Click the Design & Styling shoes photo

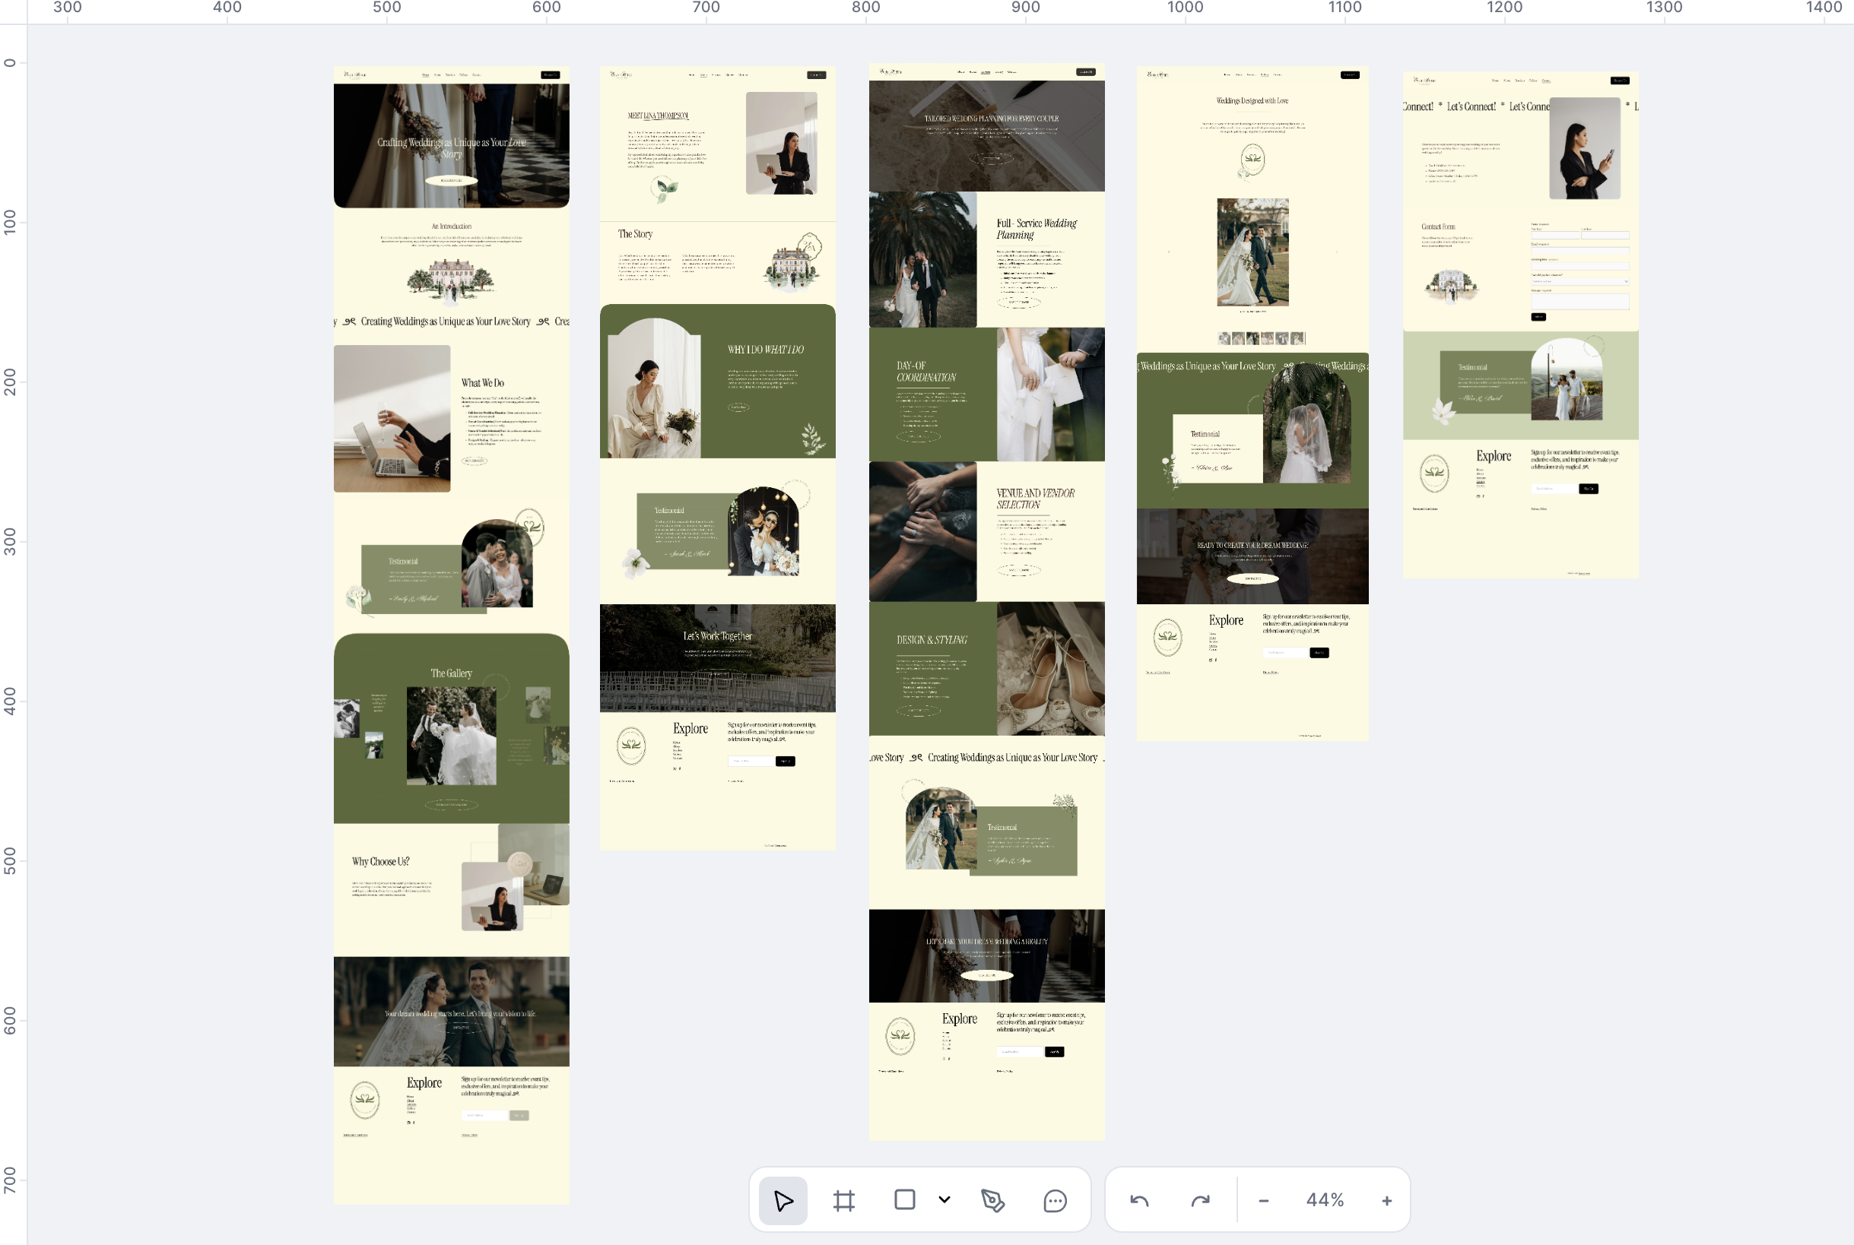1049,668
